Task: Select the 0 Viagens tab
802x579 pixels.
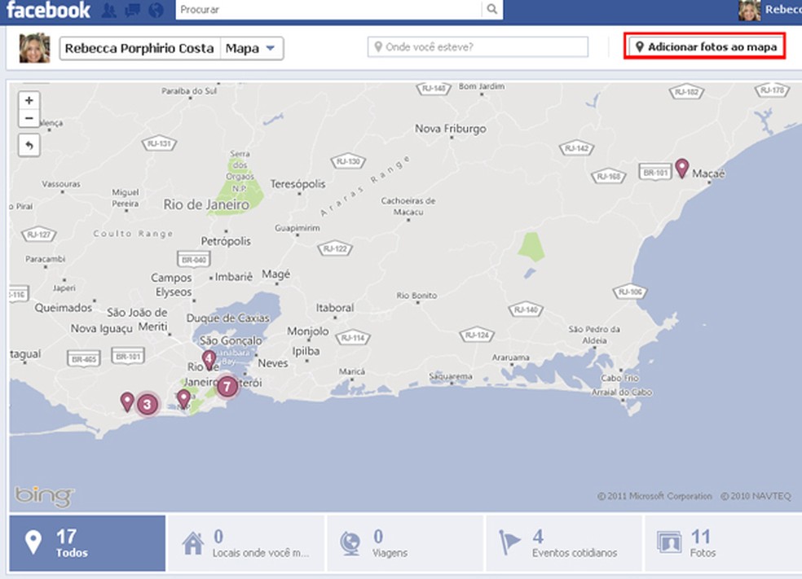Action: [404, 543]
